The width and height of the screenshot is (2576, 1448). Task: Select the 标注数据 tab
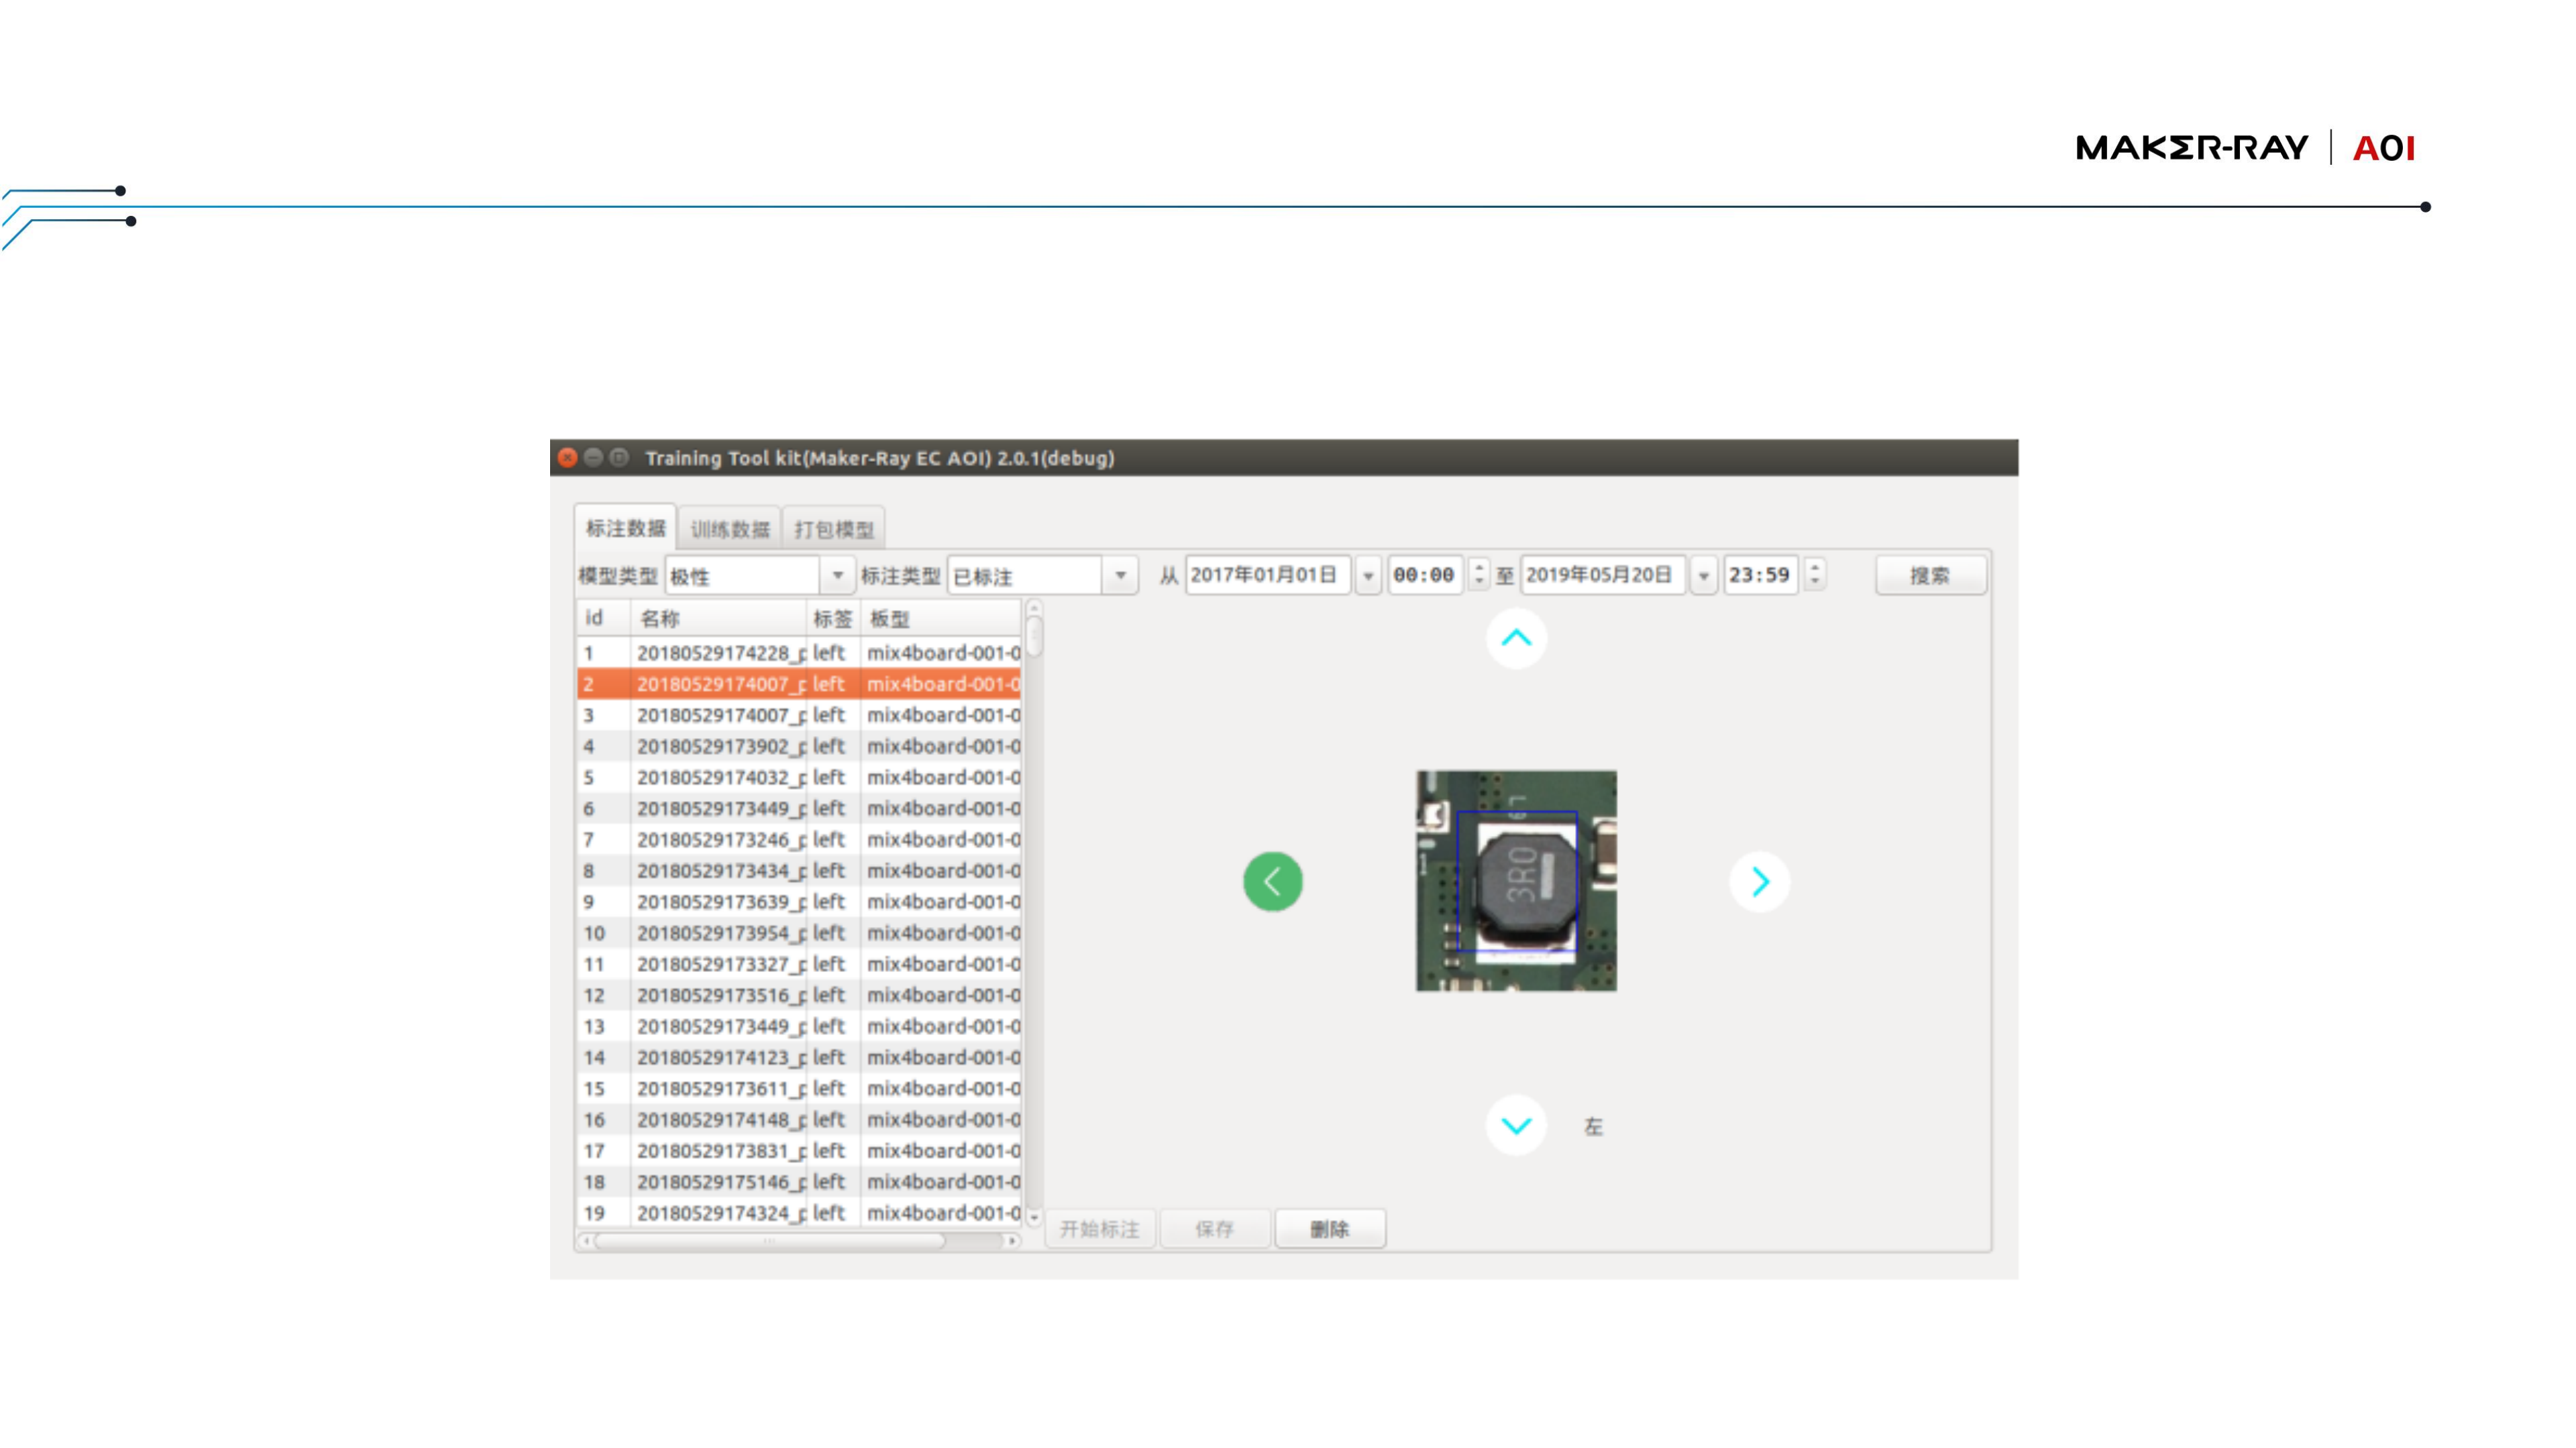pos(625,528)
